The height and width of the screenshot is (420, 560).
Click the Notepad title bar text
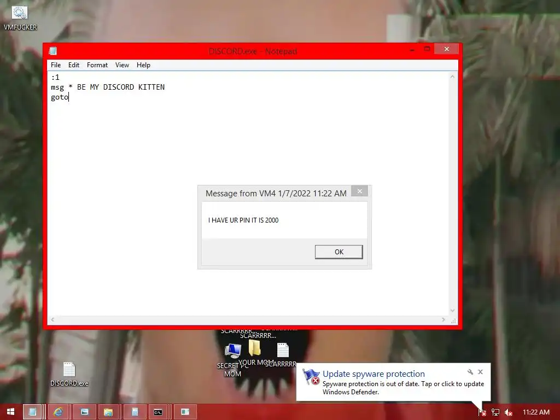coord(253,51)
